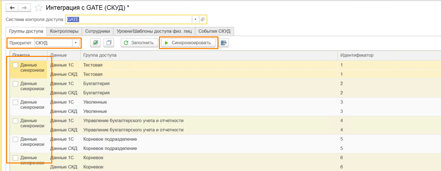Switch to the Контроллеры tab

64,31
